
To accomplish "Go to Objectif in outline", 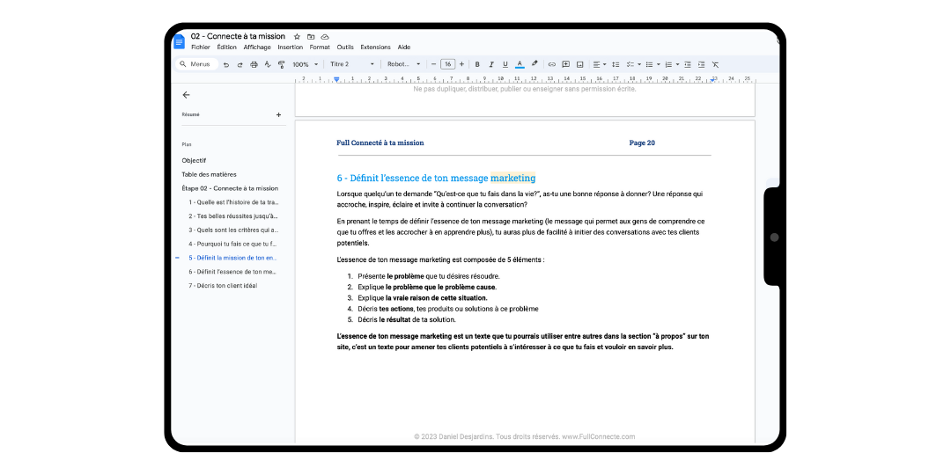I will tap(194, 161).
